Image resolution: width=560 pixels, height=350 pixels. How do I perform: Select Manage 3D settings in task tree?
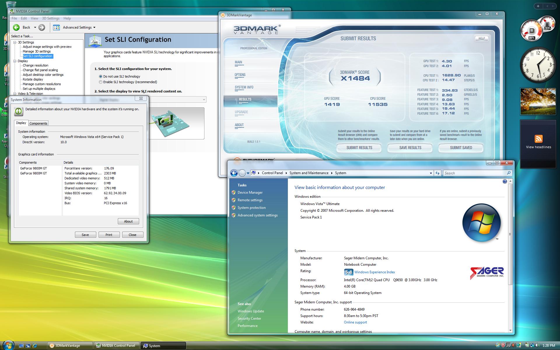[37, 51]
